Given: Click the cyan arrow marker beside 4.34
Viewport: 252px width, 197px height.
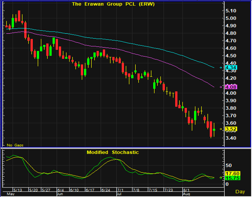Looking at the screenshot, I should 221,67.
